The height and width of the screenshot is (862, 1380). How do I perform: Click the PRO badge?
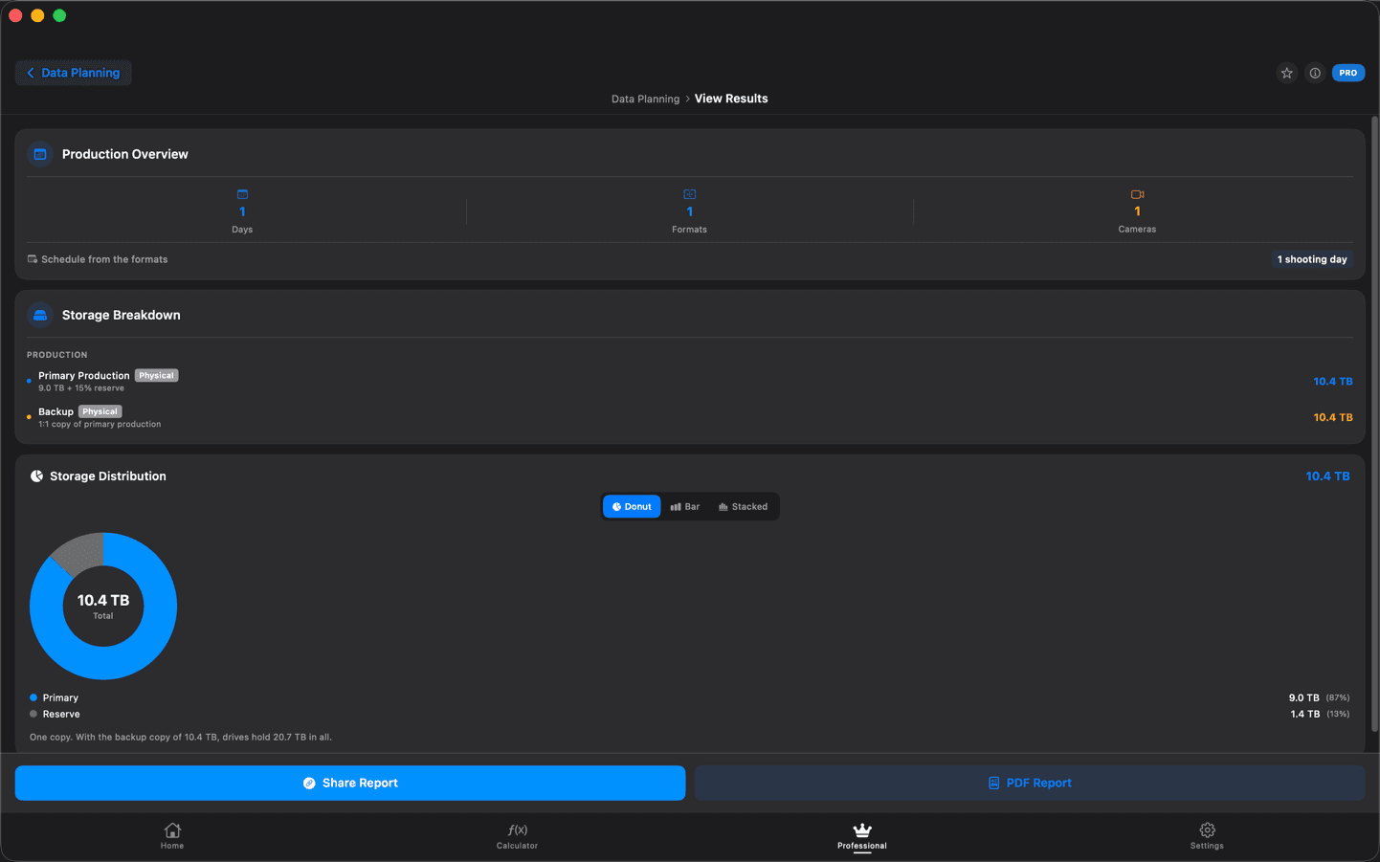1348,73
